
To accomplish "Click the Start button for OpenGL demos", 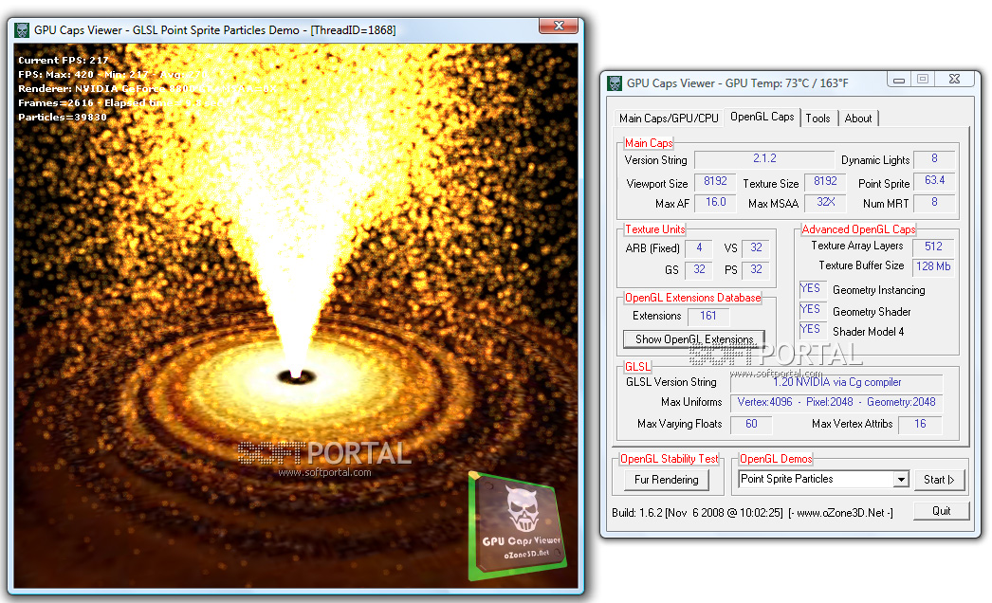I will click(939, 480).
